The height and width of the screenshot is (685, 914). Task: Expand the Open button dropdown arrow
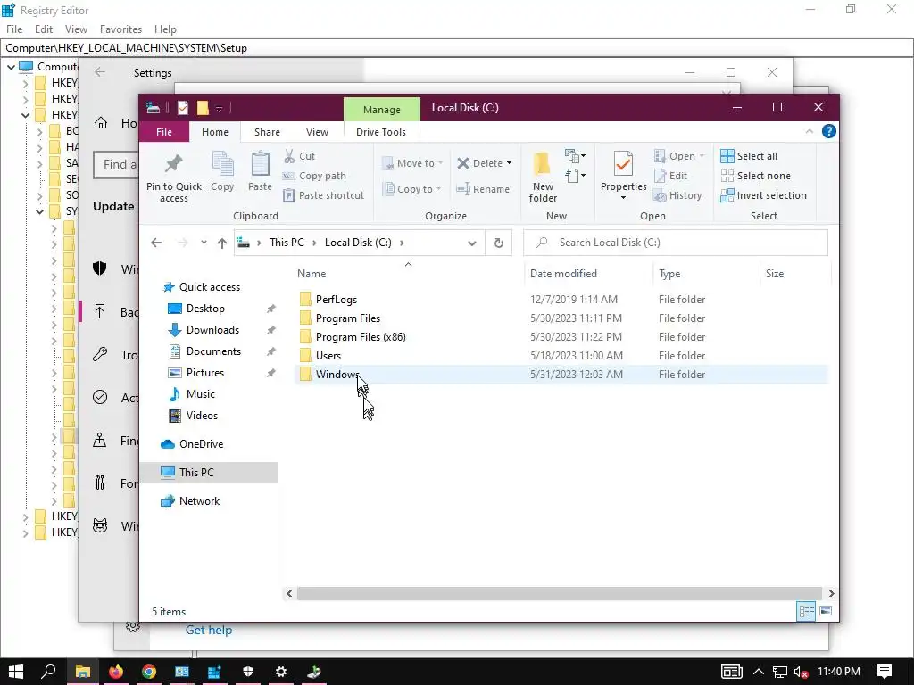[702, 156]
